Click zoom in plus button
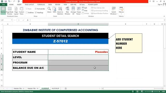 coord(159,91)
